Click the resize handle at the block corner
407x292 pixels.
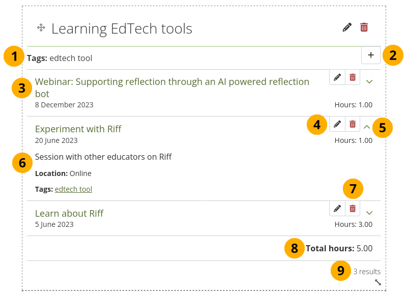(x=378, y=282)
